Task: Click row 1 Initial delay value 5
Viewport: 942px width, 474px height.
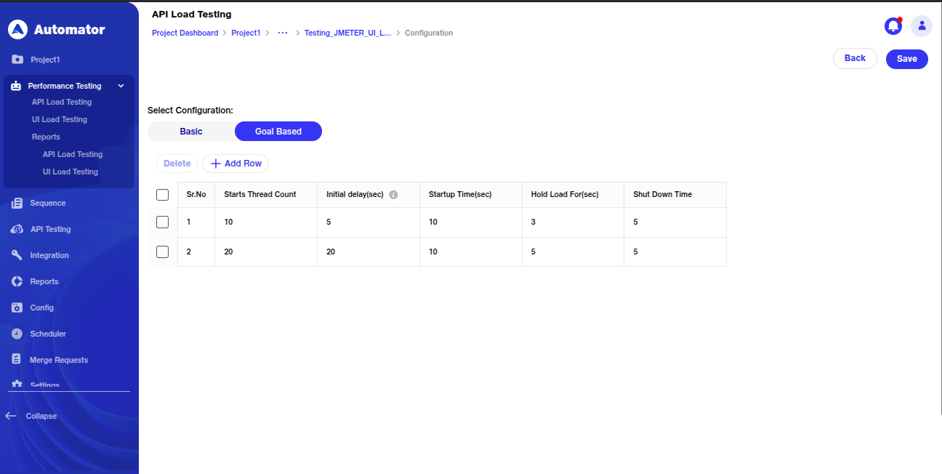Action: 329,222
